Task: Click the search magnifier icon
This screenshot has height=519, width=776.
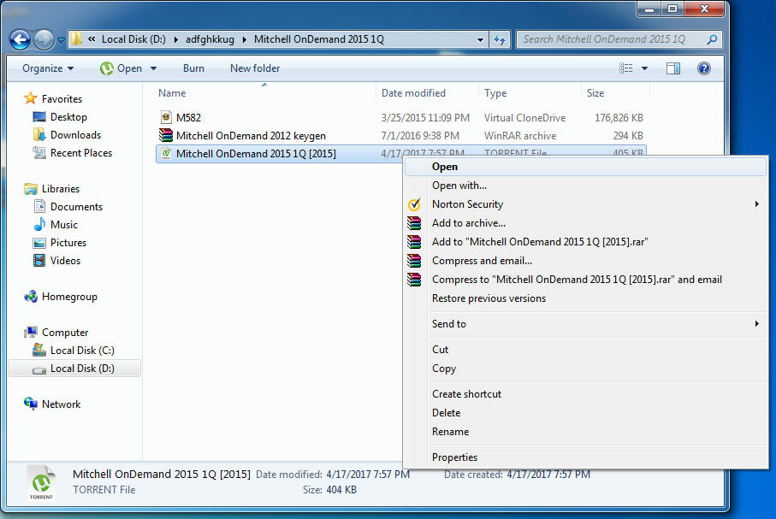Action: click(x=712, y=39)
